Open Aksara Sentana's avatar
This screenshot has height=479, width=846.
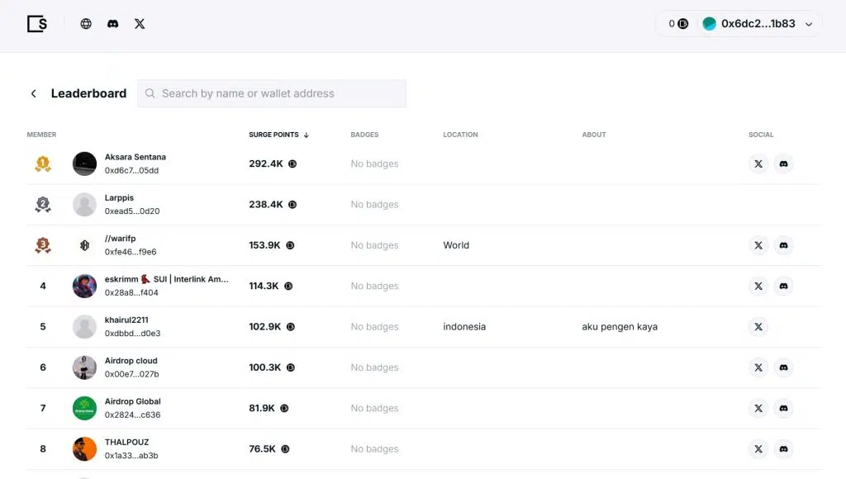pyautogui.click(x=85, y=164)
